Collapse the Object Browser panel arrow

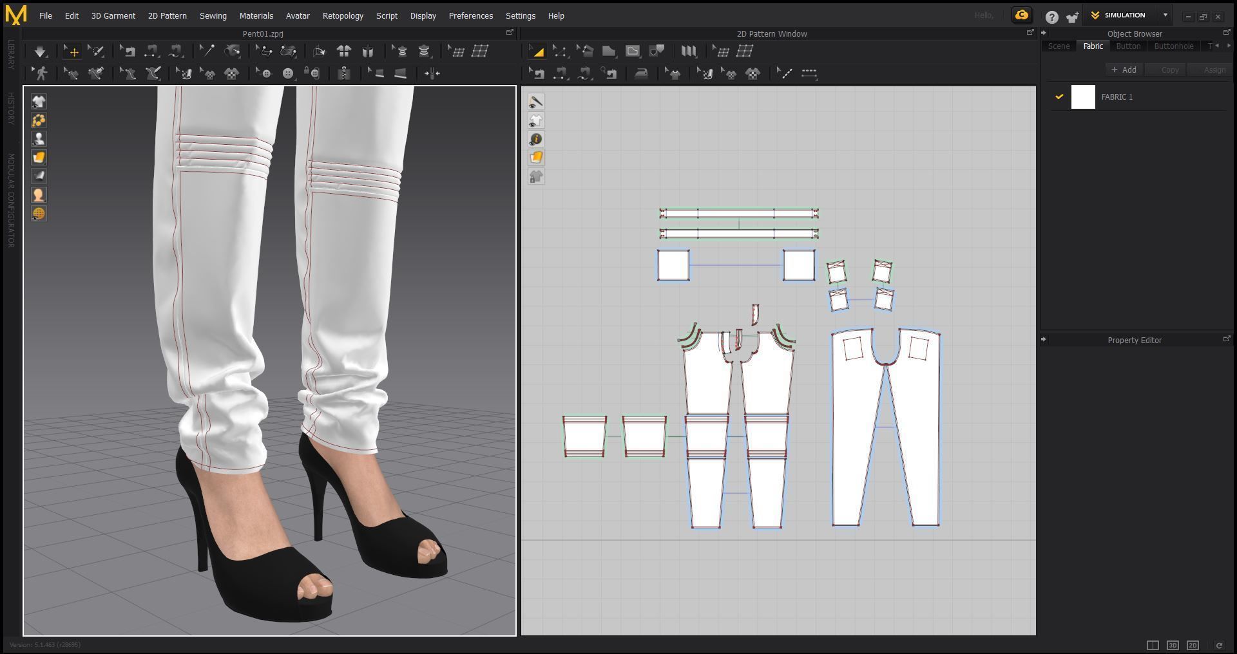[1044, 33]
